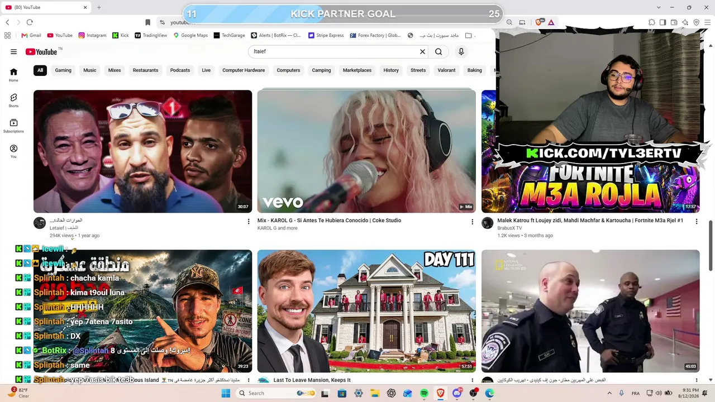Screen dimensions: 715x402
Task: Open Microsoft Edge from the taskbar
Action: click(x=490, y=393)
